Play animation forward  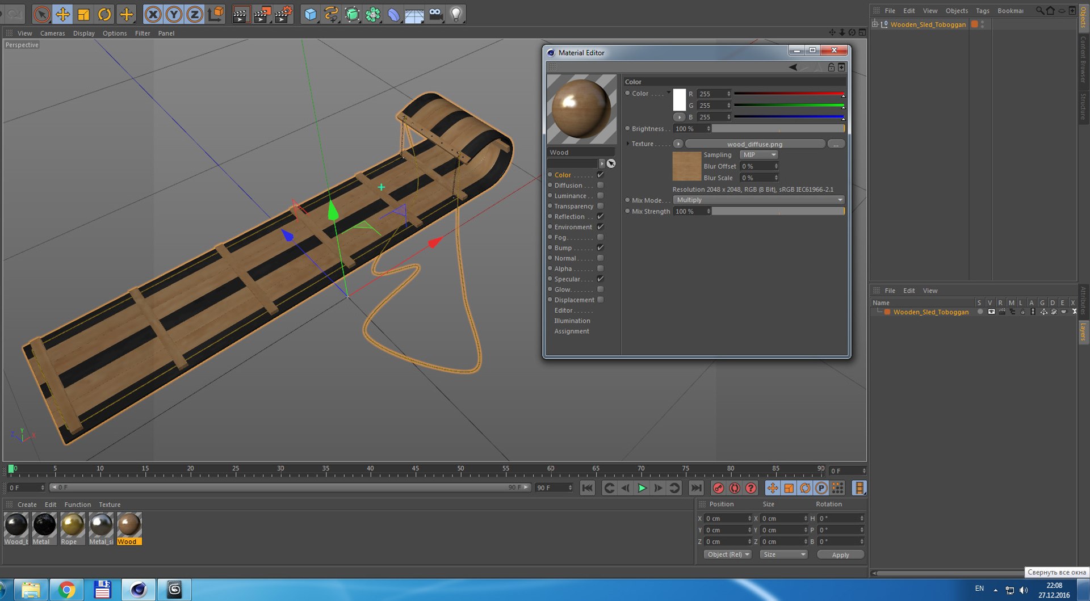642,488
